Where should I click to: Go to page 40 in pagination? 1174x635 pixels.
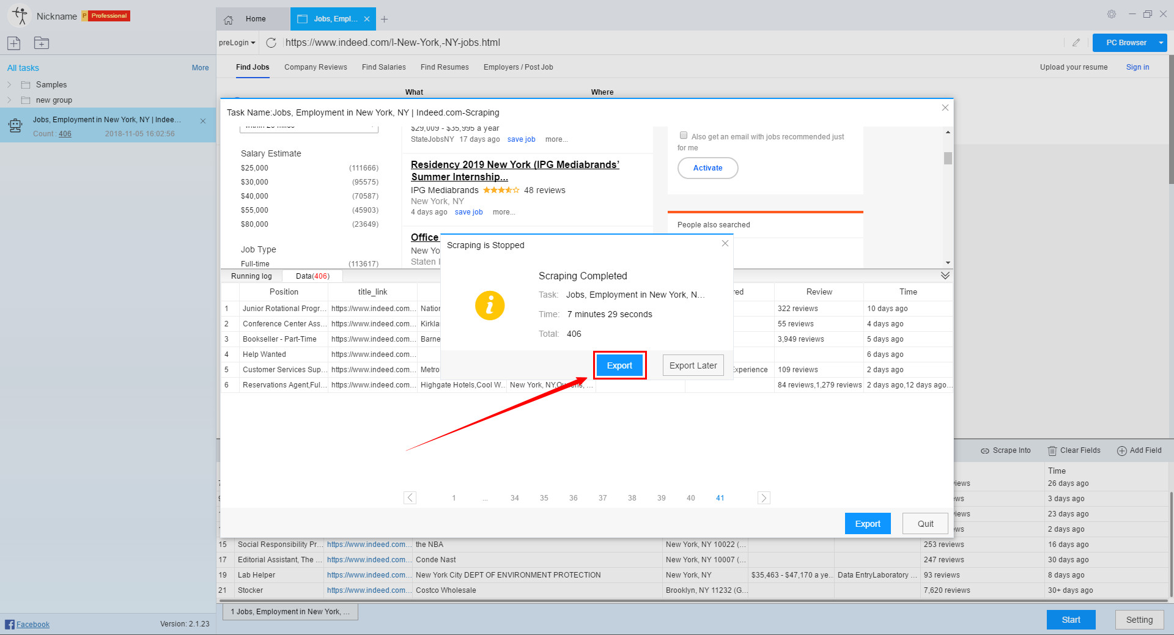click(691, 498)
